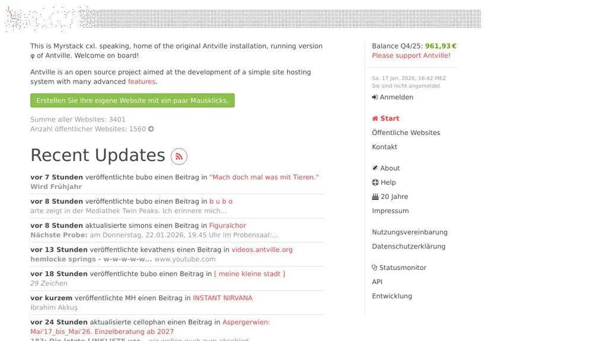Click the home icon beside Start

(375, 118)
